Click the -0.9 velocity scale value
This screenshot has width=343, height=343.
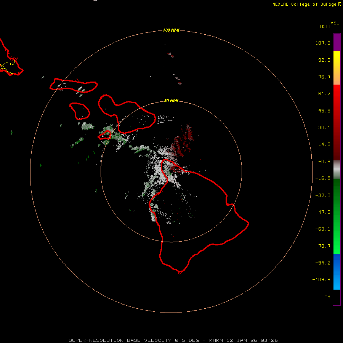[x=324, y=162]
